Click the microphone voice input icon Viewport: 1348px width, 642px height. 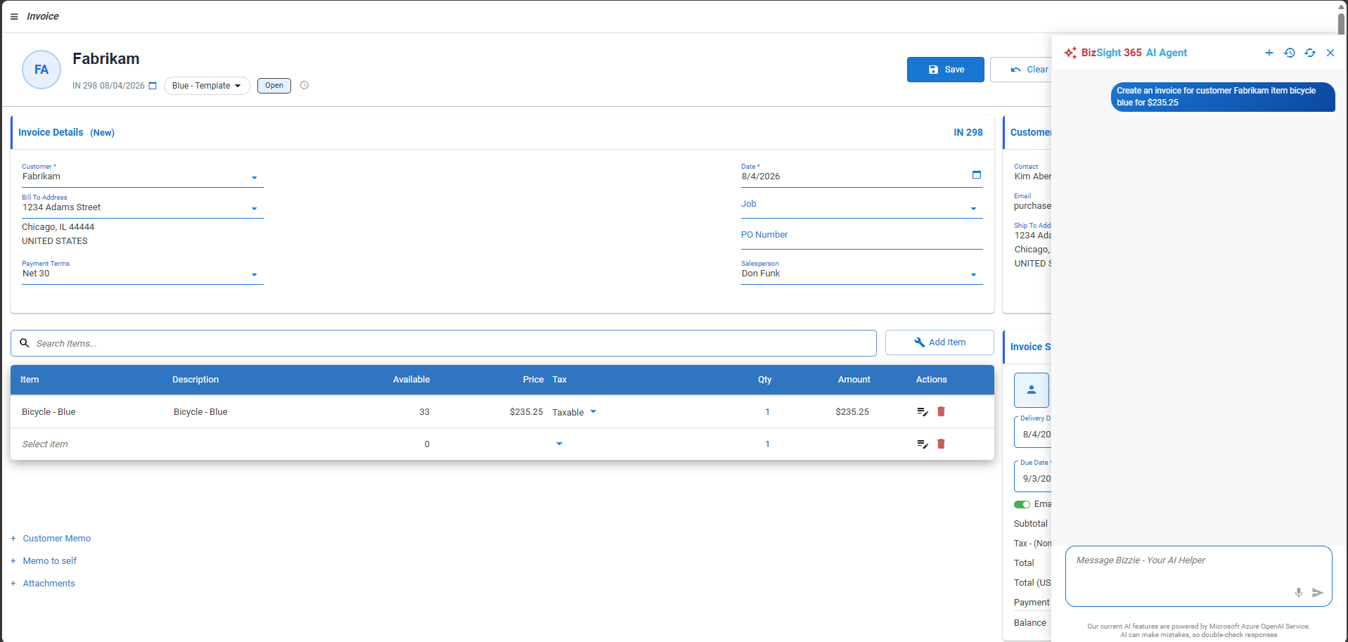tap(1299, 593)
